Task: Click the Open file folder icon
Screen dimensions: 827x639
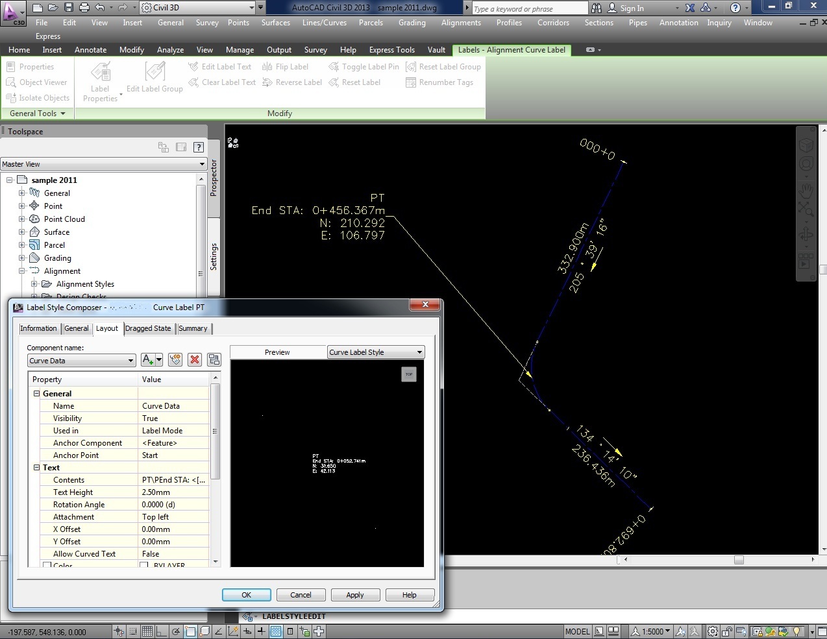Action: 53,8
